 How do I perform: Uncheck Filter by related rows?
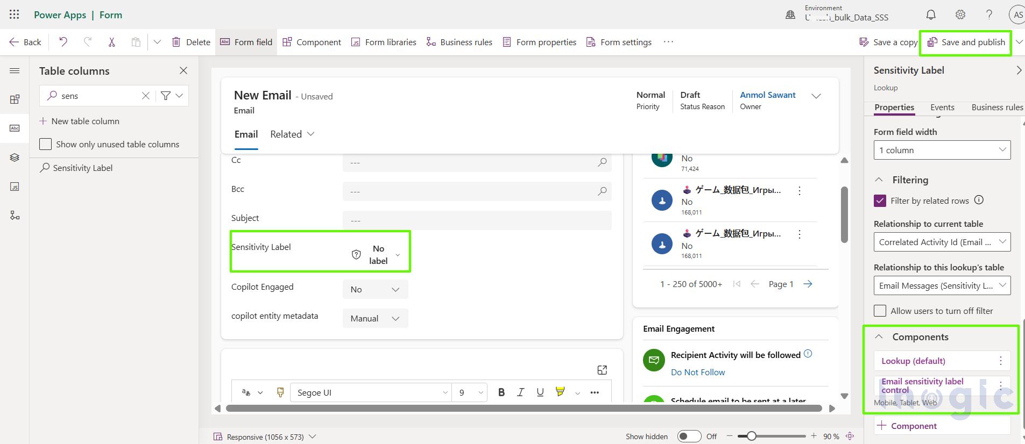click(x=880, y=200)
